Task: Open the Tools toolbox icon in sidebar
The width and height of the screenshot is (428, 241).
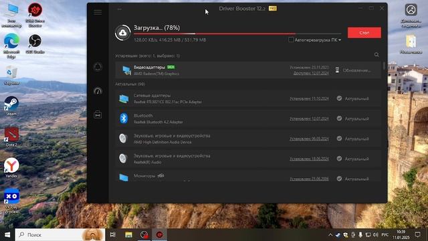Action: tap(98, 114)
